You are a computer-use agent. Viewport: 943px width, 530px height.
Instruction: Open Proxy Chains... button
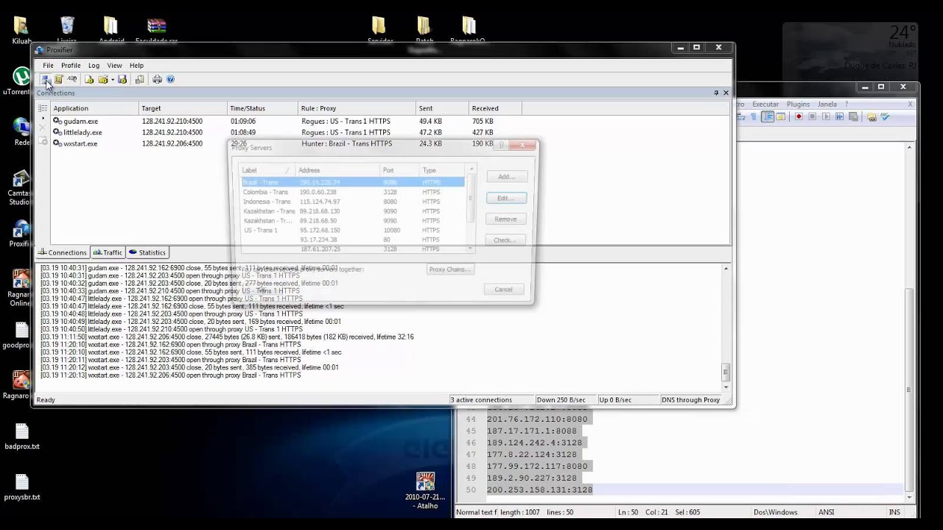coord(449,269)
